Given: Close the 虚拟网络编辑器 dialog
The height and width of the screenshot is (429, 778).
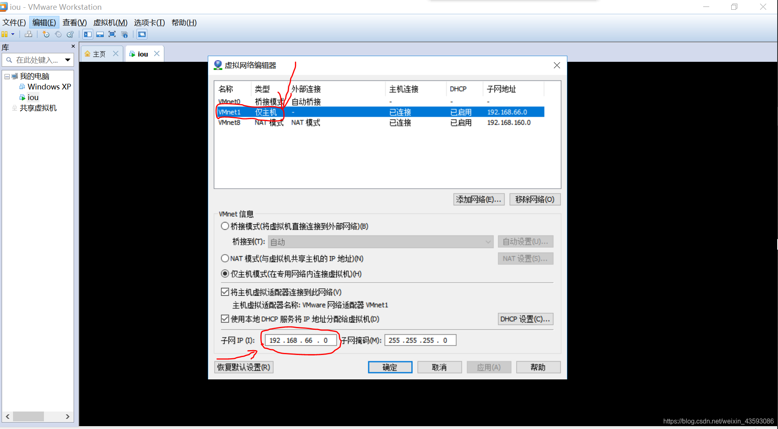Looking at the screenshot, I should tap(557, 65).
